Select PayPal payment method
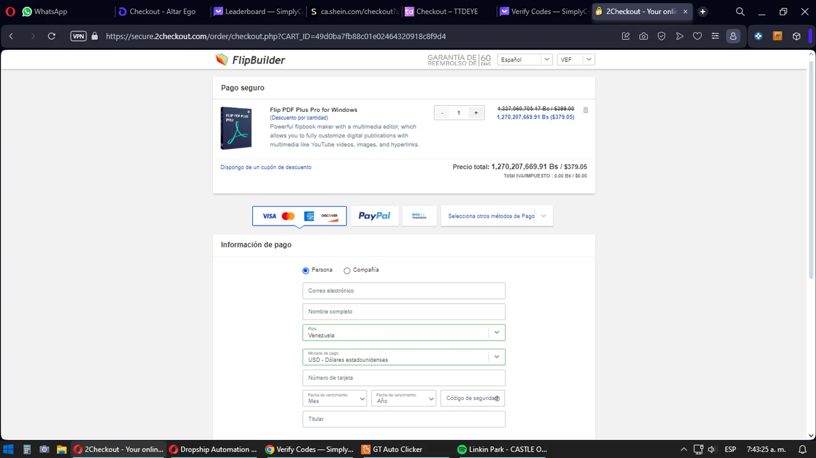The width and height of the screenshot is (816, 458). point(374,216)
